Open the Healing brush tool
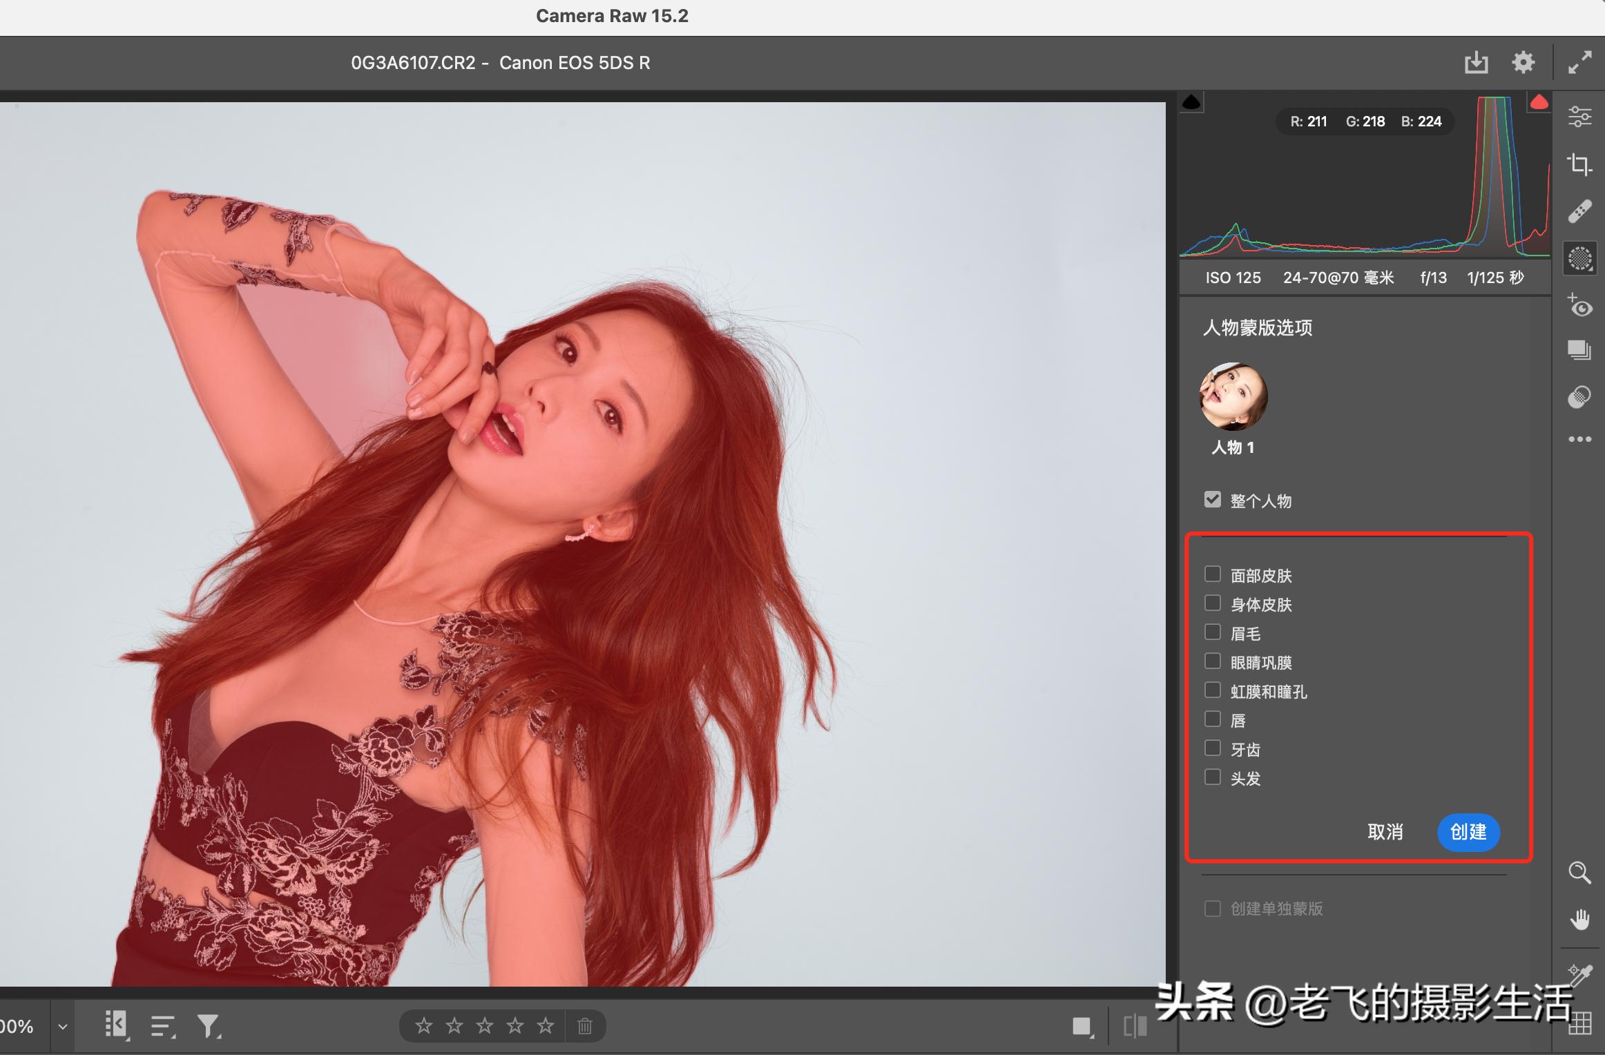This screenshot has width=1605, height=1055. [1579, 211]
